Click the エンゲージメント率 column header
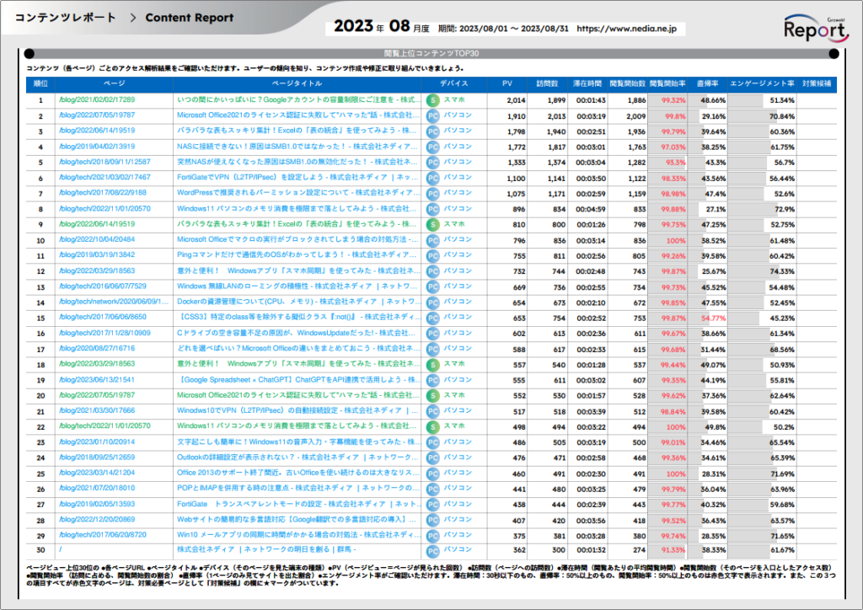The height and width of the screenshot is (610, 863). click(762, 84)
